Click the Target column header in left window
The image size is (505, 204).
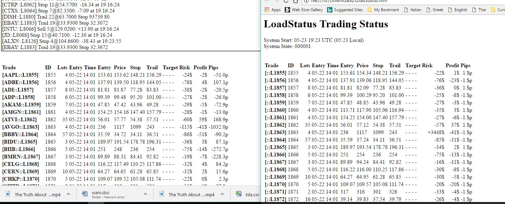[170, 68]
